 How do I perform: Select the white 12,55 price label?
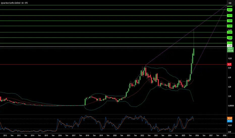(x=230, y=46)
